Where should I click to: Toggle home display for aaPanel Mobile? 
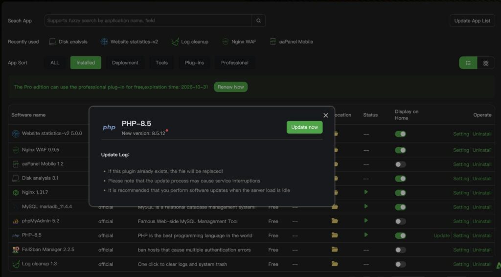(x=400, y=164)
